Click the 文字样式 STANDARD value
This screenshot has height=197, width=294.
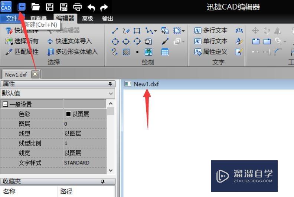click(x=77, y=163)
